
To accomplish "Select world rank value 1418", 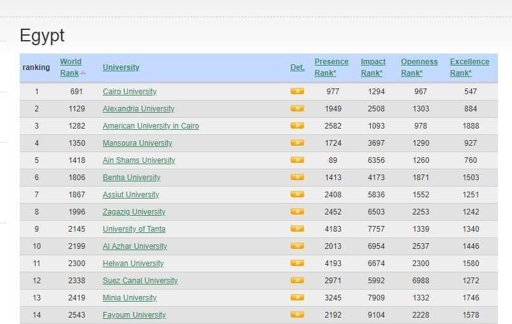I will click(x=77, y=160).
